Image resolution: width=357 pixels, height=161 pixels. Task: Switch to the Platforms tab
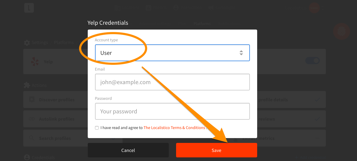(x=202, y=24)
